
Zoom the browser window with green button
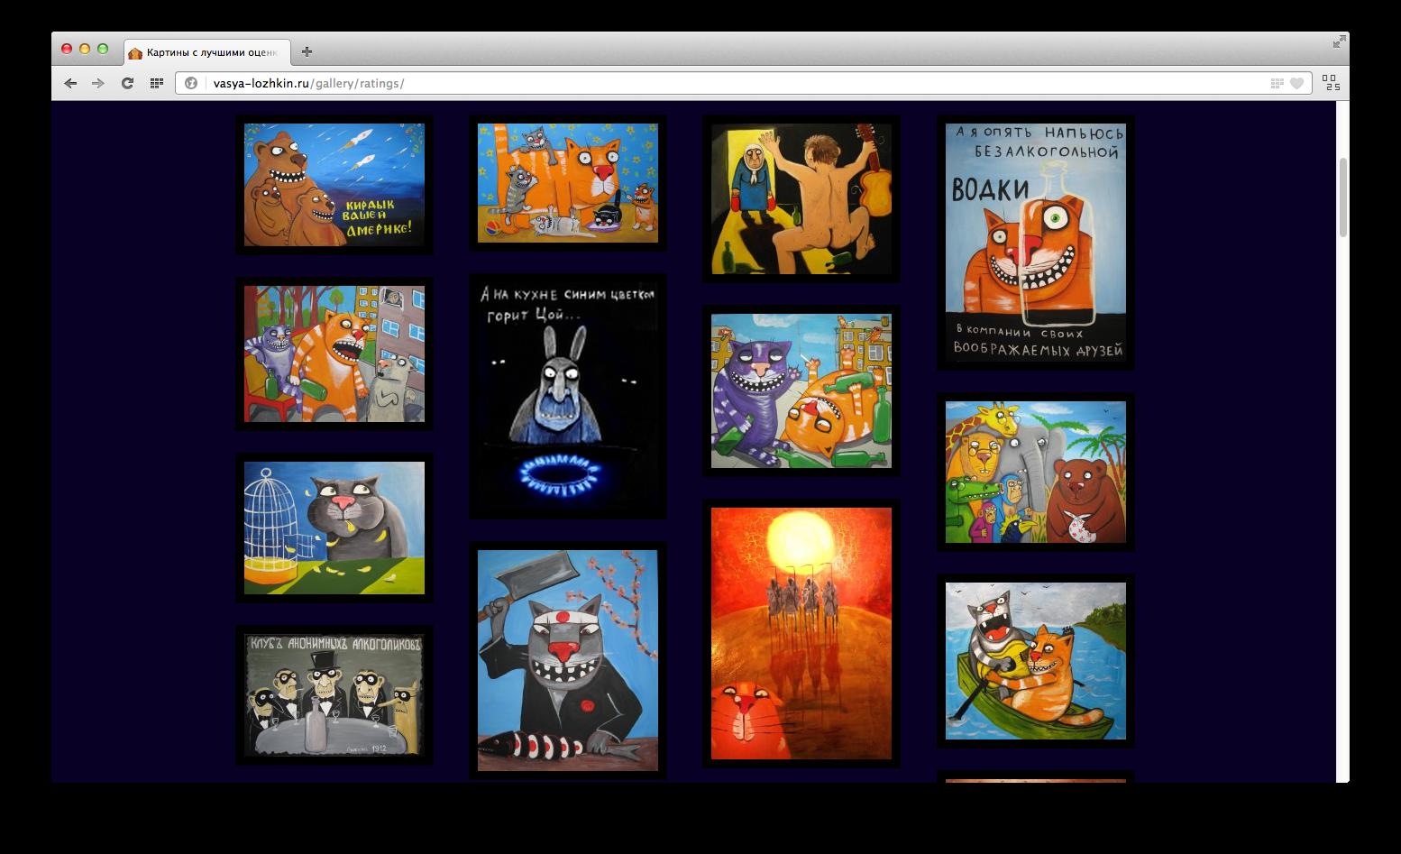103,49
